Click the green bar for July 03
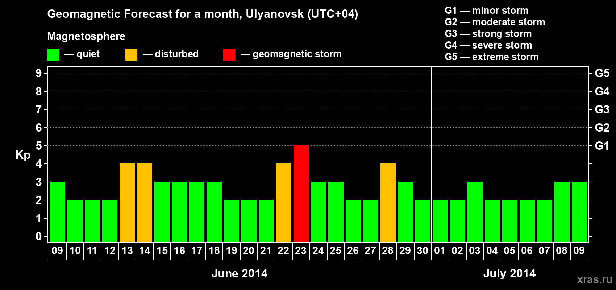616x290 pixels. click(475, 212)
